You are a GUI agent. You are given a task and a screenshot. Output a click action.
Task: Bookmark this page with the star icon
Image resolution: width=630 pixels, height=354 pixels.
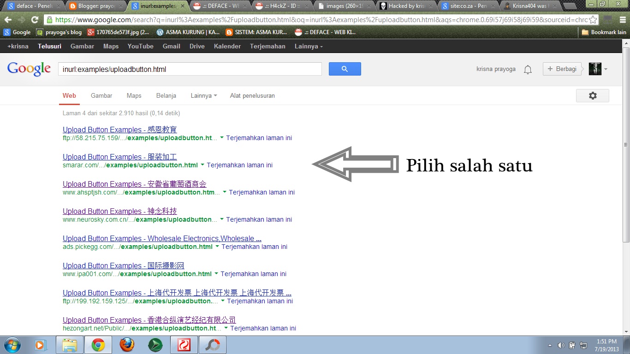[593, 20]
